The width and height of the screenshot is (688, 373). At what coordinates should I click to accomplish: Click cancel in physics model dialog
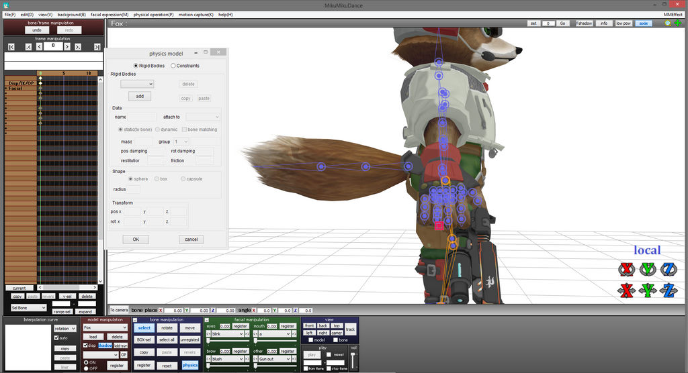coord(191,239)
